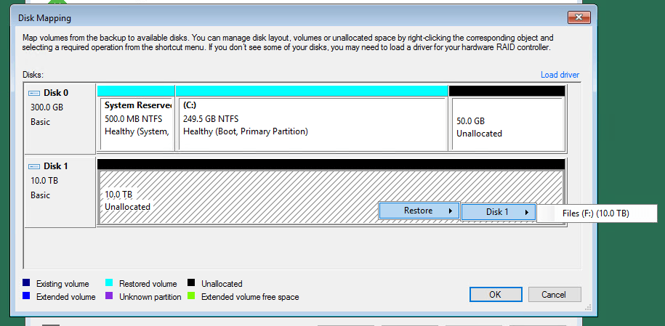
Task: Select Disk 1 submenu entry
Action: point(498,212)
